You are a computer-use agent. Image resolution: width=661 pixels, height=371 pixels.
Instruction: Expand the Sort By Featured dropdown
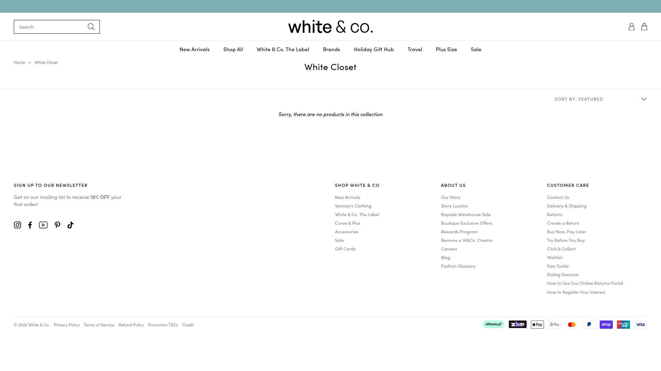click(600, 99)
